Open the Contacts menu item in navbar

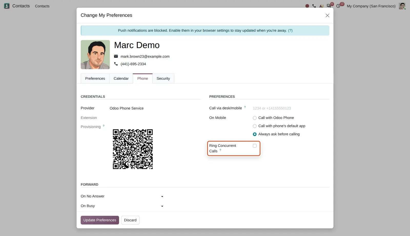tap(42, 6)
